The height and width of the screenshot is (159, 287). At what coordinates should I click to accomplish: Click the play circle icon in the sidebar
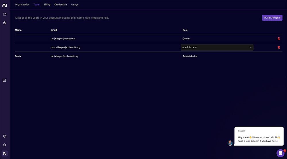[5, 136]
